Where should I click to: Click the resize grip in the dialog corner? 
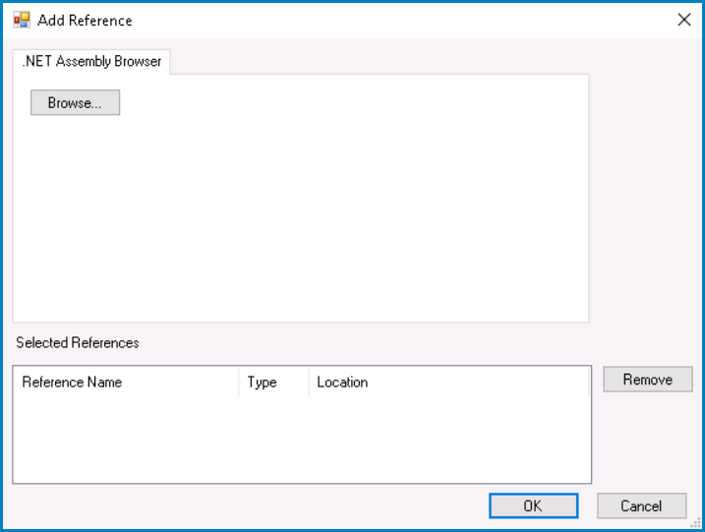coord(695,522)
